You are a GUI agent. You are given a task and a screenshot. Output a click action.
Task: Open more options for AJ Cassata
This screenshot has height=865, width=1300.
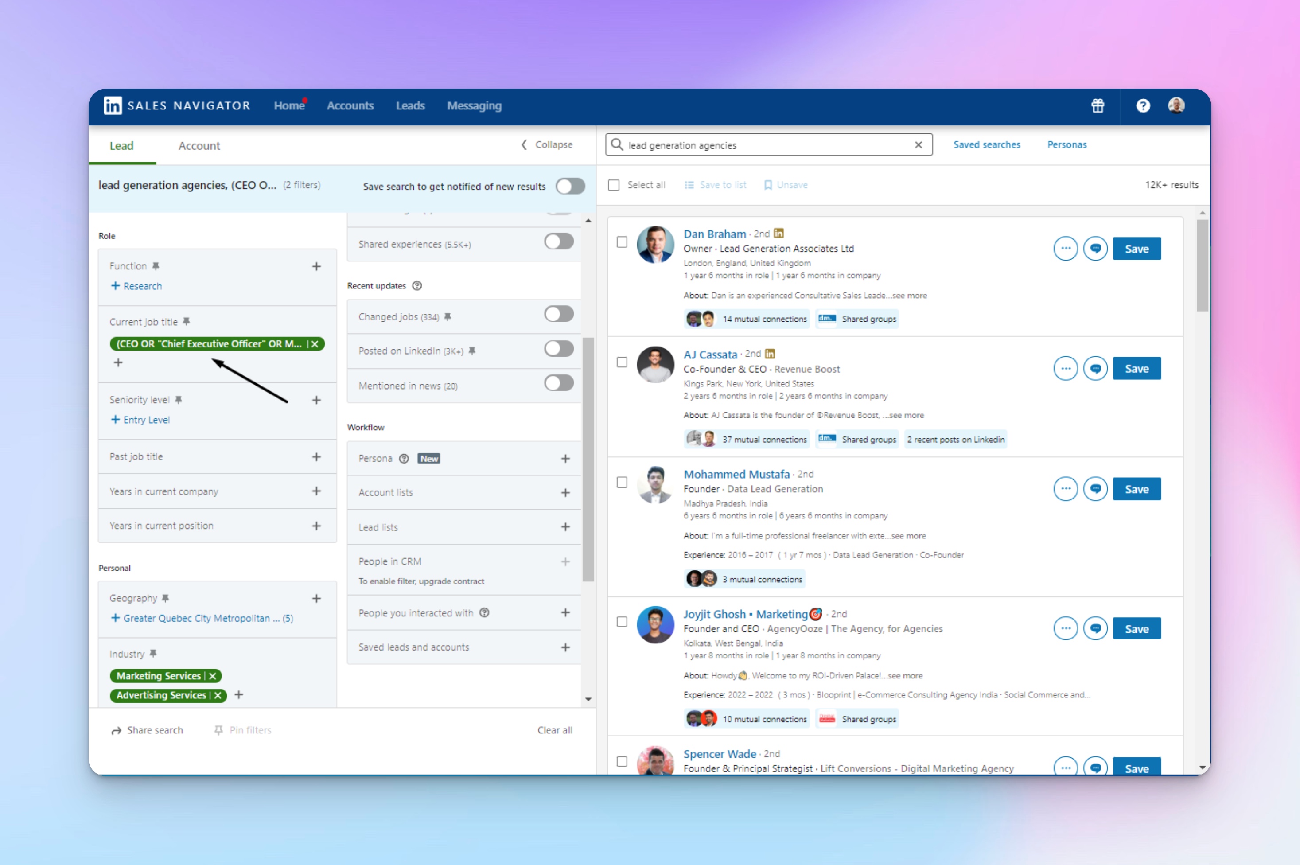pyautogui.click(x=1065, y=369)
